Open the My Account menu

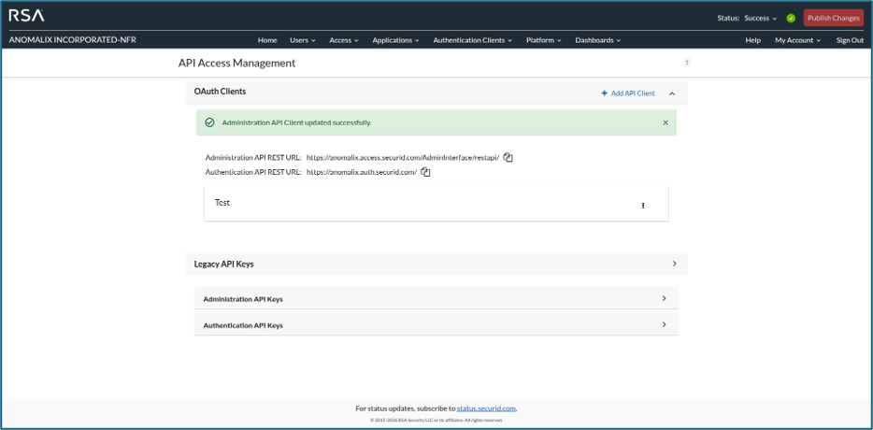click(x=798, y=40)
